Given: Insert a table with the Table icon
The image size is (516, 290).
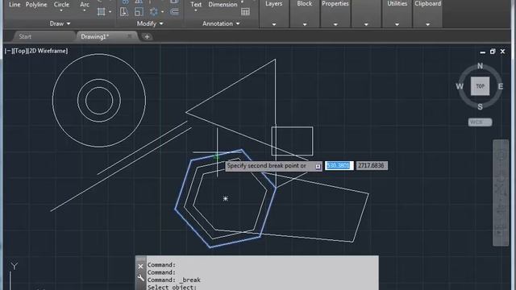Looking at the screenshot, I should [x=245, y=12].
